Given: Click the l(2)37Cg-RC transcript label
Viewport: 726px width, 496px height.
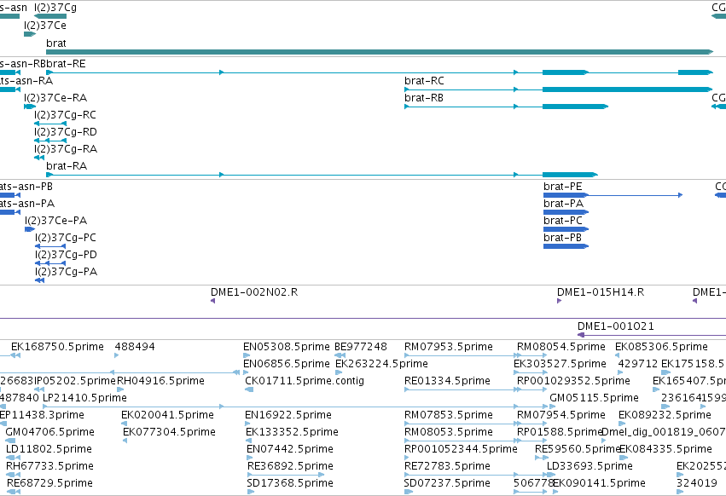Looking at the screenshot, I should (x=66, y=115).
